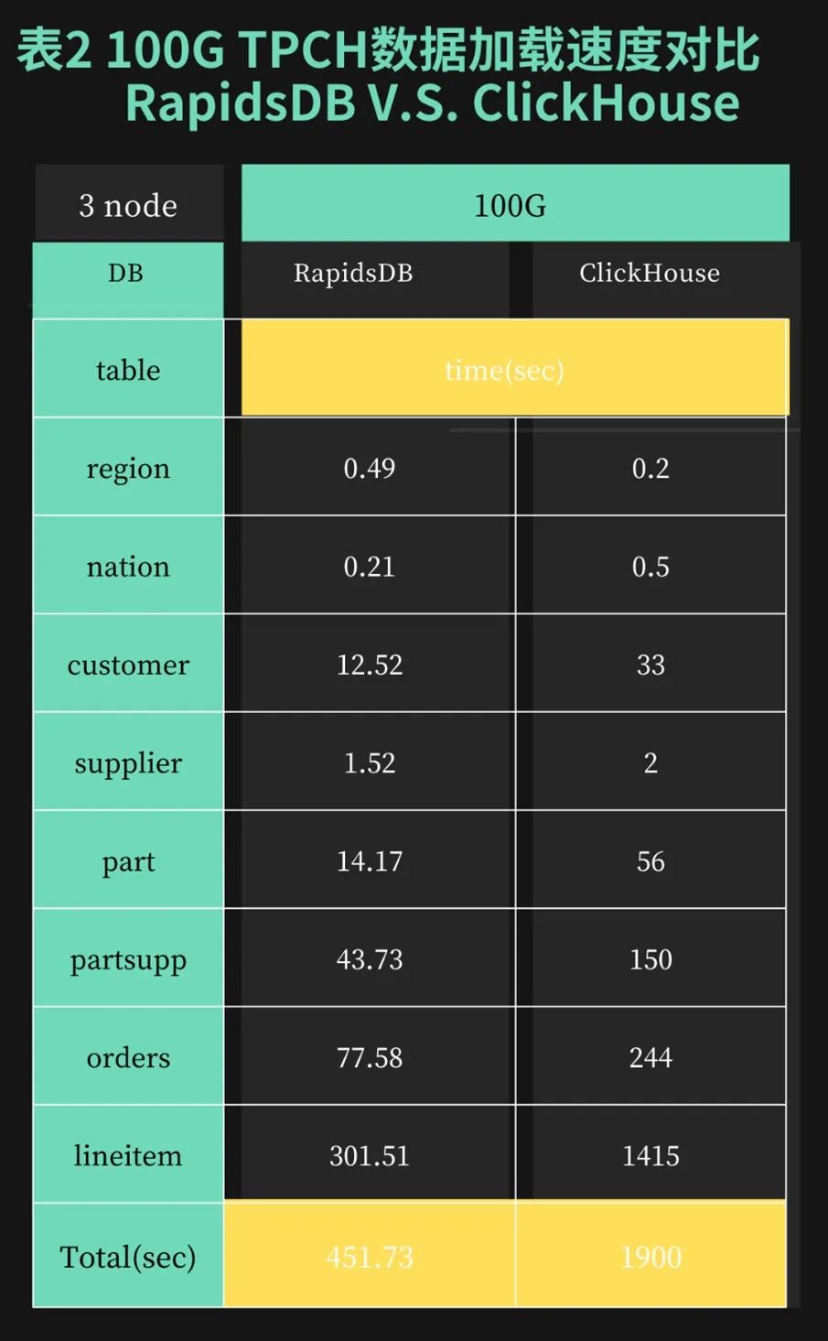Viewport: 828px width, 1341px height.
Task: Click the DB label cell
Action: pos(127,274)
